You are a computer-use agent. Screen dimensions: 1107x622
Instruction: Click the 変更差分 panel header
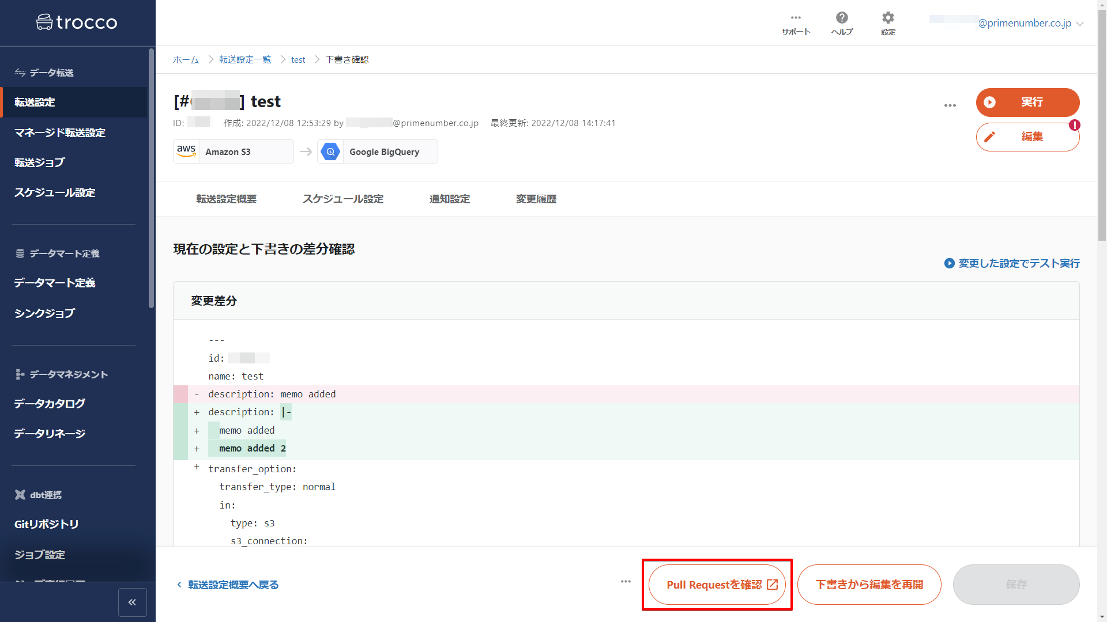[x=626, y=301]
